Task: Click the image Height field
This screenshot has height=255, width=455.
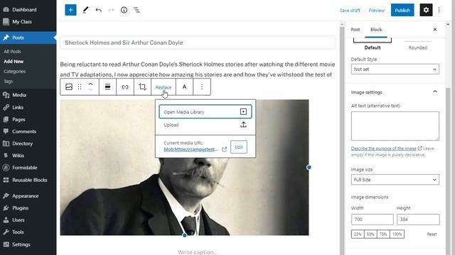Action: pyautogui.click(x=418, y=220)
